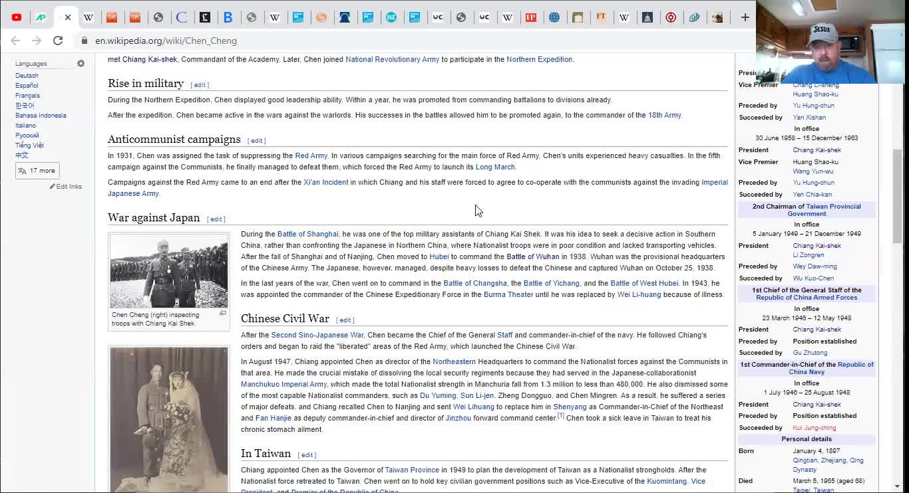This screenshot has width=909, height=493.
Task: Open the tab with black L favicon
Action: click(x=205, y=17)
